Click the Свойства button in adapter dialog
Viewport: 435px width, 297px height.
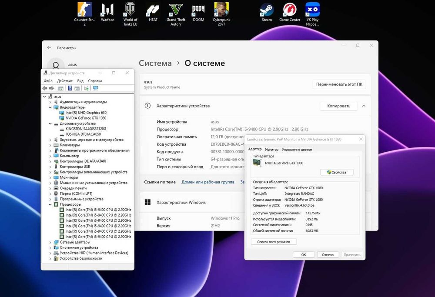pos(337,172)
